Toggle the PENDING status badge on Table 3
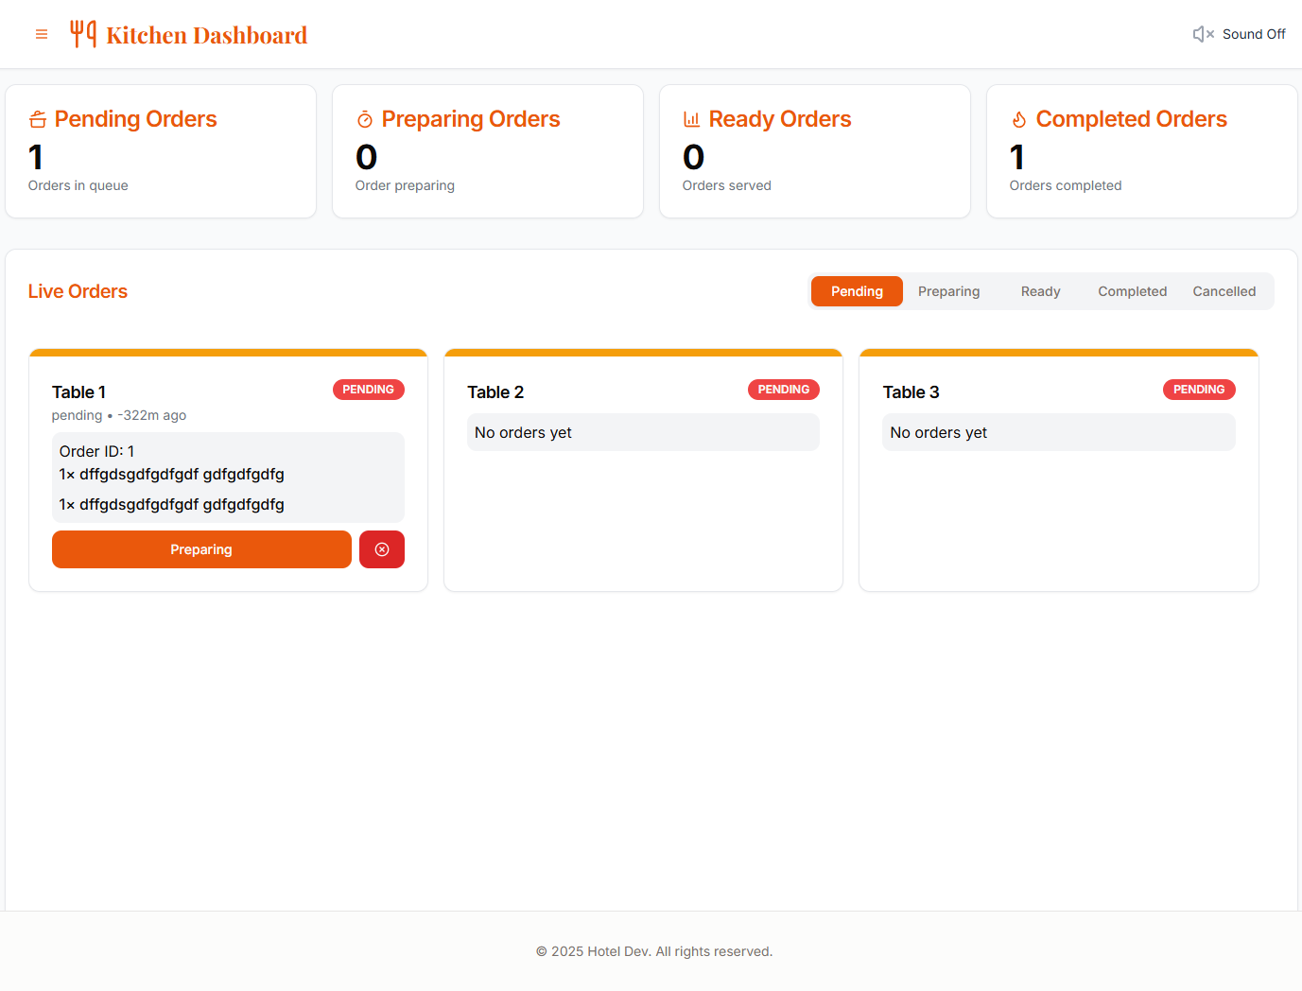Screen dimensions: 1302x991 (1199, 389)
